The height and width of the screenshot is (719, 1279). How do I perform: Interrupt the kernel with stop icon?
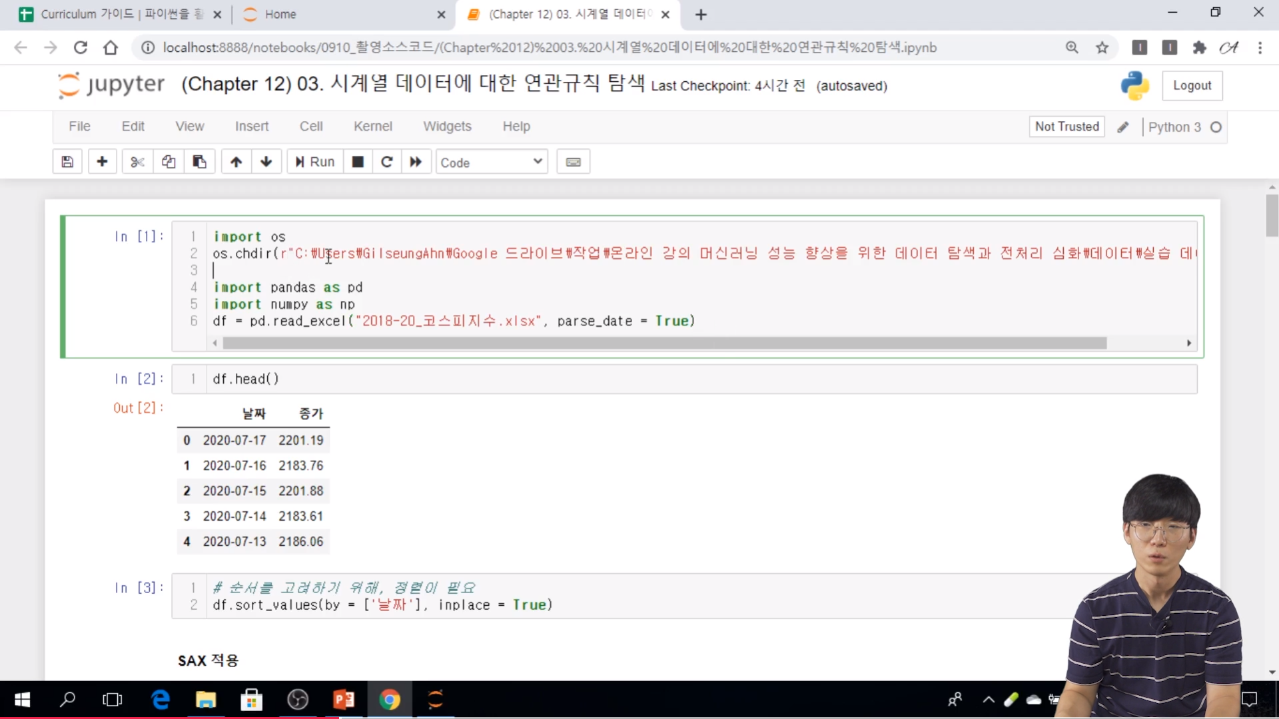[358, 162]
